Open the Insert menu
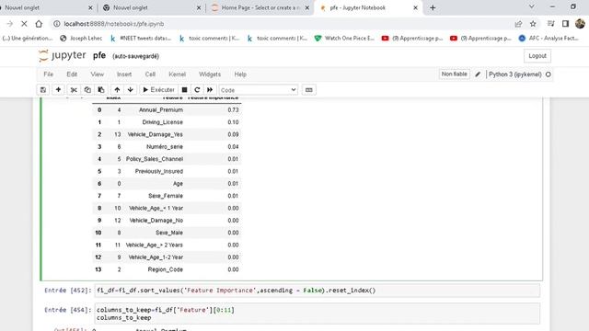The height and width of the screenshot is (331, 589). (x=124, y=74)
